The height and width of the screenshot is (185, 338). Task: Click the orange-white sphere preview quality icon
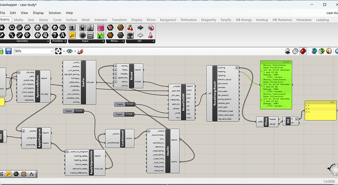click(329, 51)
